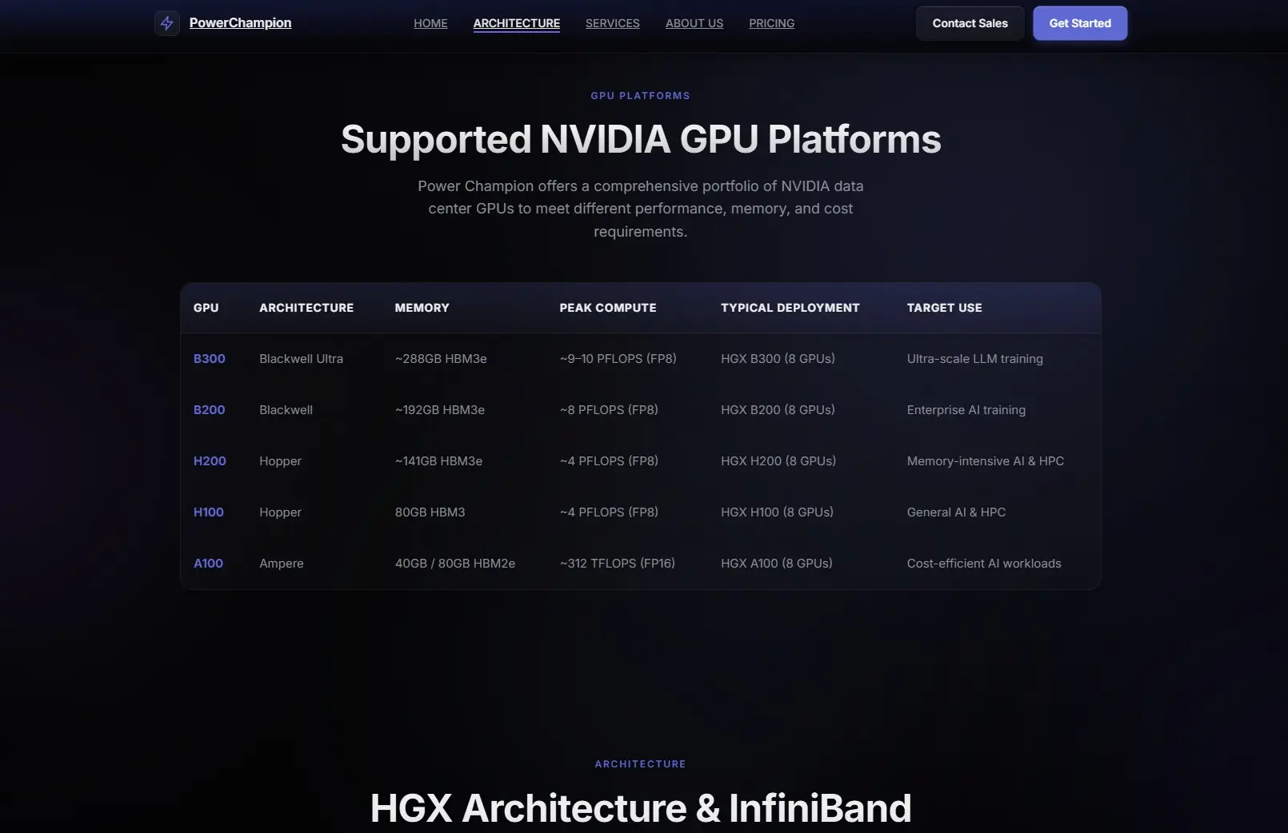Click the HGX H100 (8 GPUs) cell
The image size is (1288, 833).
pyautogui.click(x=777, y=512)
